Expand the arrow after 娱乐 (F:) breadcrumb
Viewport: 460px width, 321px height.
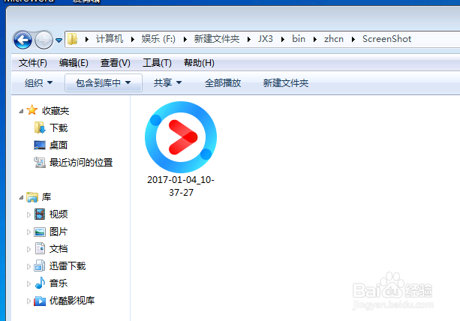185,39
